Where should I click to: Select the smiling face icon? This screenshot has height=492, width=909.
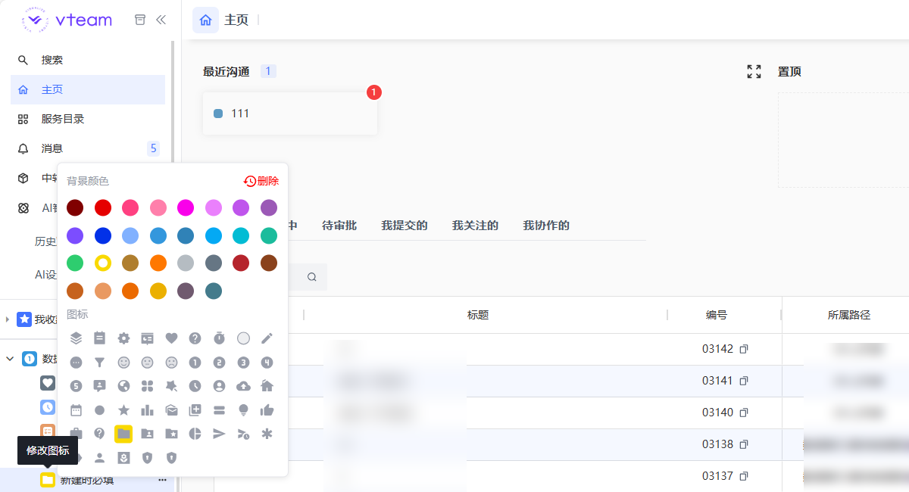click(x=123, y=363)
